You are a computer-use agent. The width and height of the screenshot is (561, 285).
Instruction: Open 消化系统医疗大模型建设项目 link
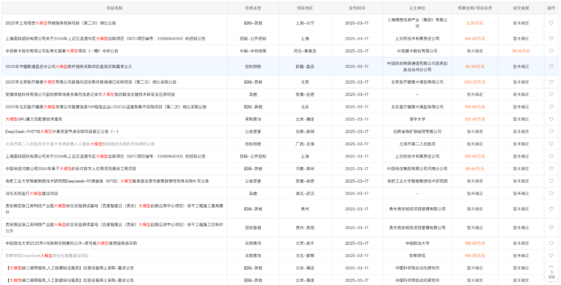click(32, 194)
